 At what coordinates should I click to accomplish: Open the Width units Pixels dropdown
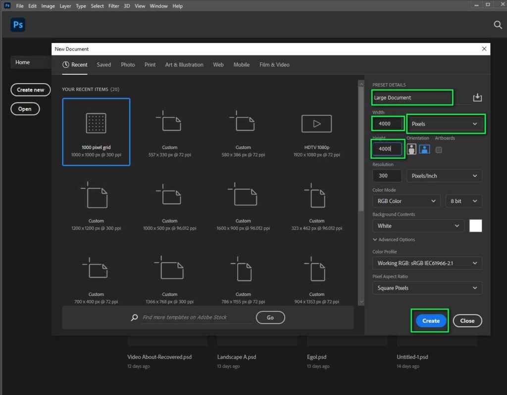click(x=445, y=123)
